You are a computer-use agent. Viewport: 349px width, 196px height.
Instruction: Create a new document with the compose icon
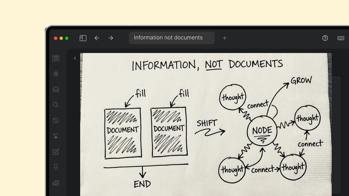click(56, 152)
